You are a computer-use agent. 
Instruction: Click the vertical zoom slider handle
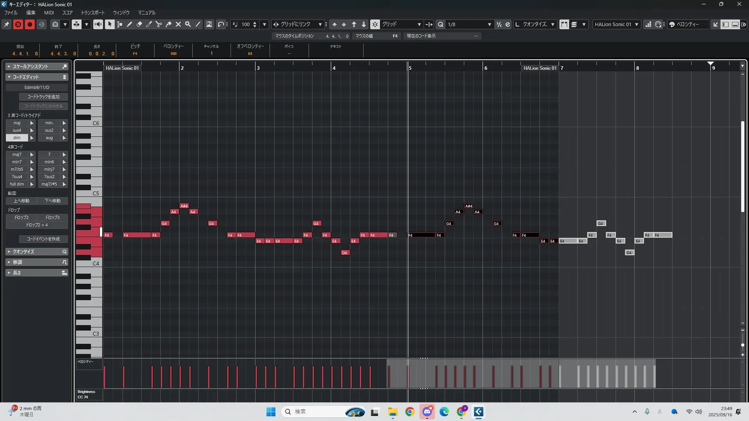point(742,345)
